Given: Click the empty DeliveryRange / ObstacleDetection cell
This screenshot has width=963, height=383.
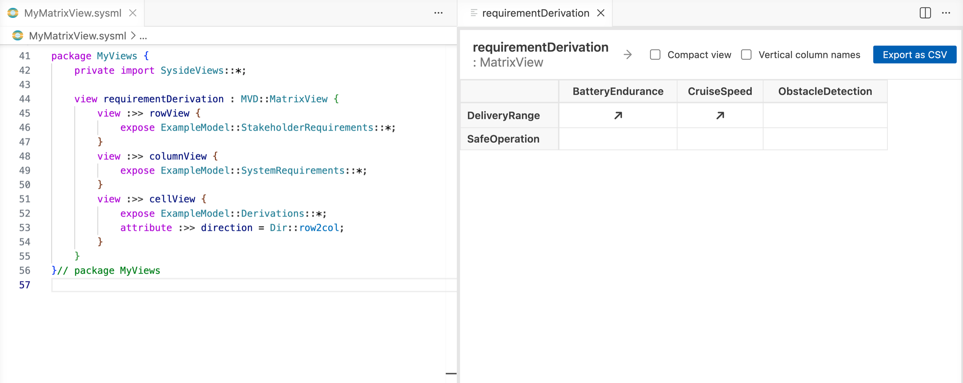Looking at the screenshot, I should pyautogui.click(x=825, y=115).
